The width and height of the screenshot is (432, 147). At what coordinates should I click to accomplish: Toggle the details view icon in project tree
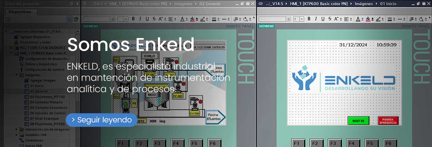[x=69, y=19]
